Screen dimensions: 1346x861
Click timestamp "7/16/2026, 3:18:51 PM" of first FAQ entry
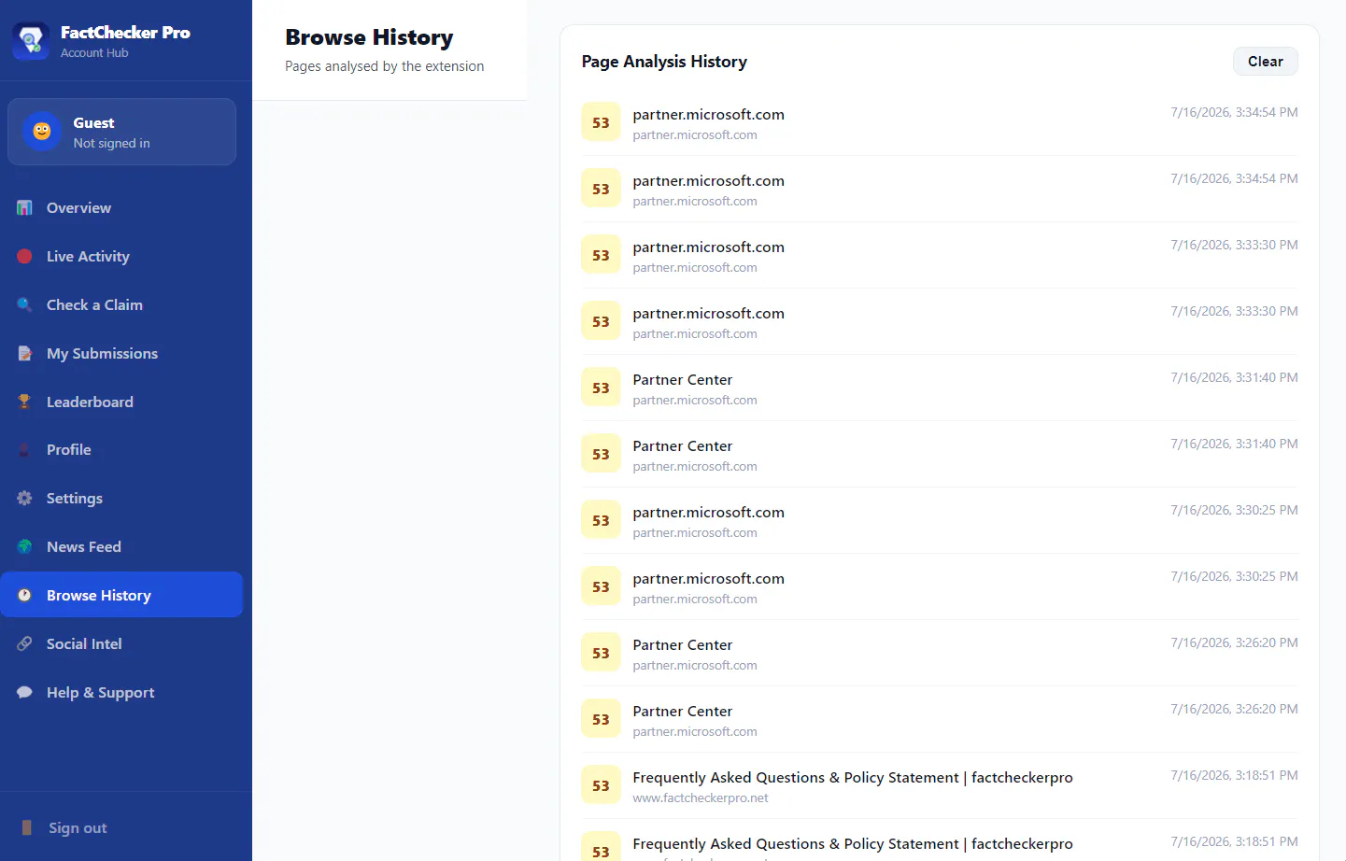click(1234, 775)
